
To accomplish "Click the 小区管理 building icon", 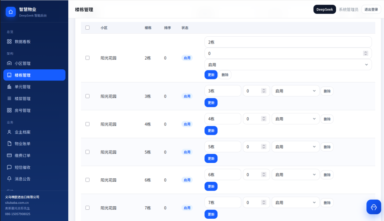I will click(x=9, y=63).
